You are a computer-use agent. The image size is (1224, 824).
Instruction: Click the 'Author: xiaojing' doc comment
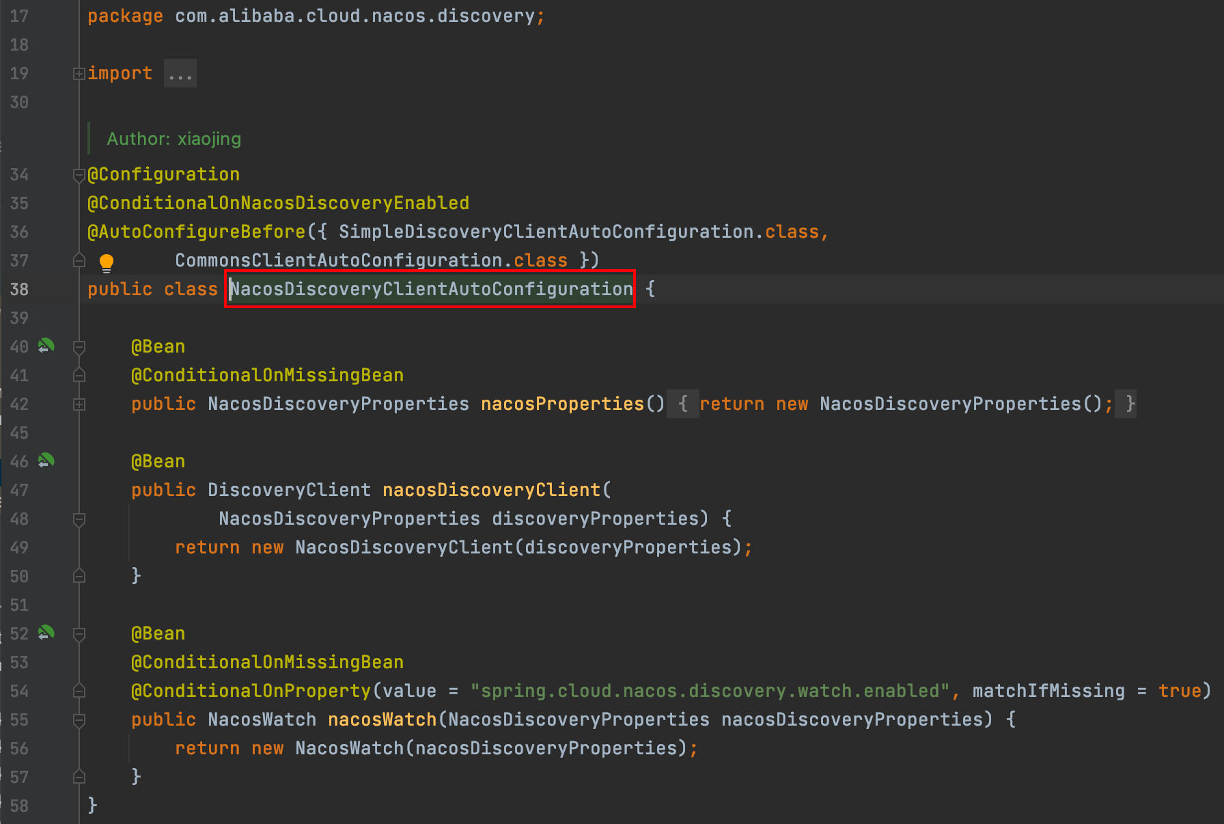tap(174, 139)
